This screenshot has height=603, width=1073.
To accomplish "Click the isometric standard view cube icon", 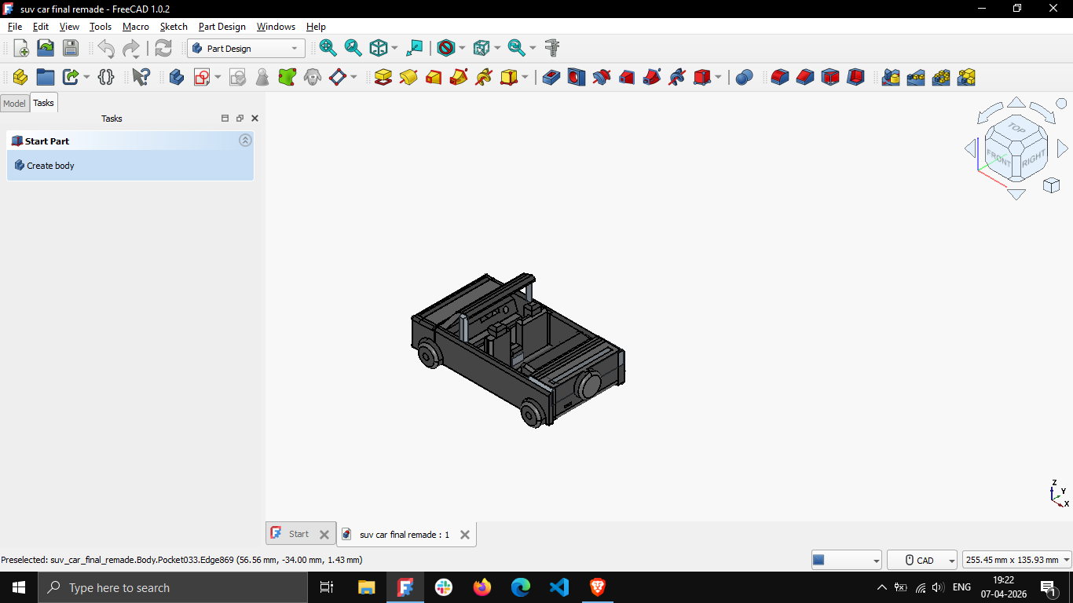I will click(379, 48).
